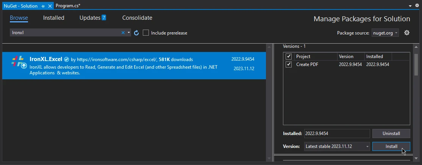Enable the Include prerelease checkbox
This screenshot has height=165, width=422.
point(146,33)
